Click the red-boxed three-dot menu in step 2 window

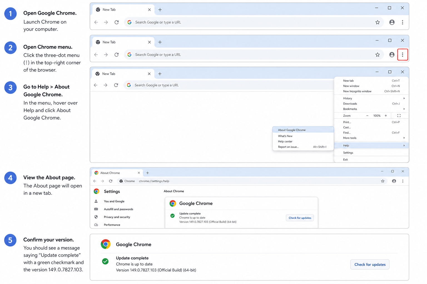pyautogui.click(x=403, y=55)
